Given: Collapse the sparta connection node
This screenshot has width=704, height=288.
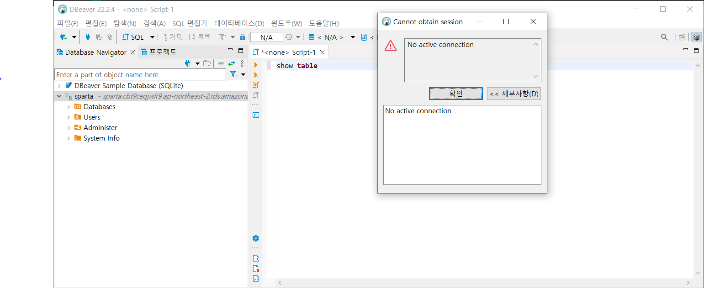Looking at the screenshot, I should point(59,96).
